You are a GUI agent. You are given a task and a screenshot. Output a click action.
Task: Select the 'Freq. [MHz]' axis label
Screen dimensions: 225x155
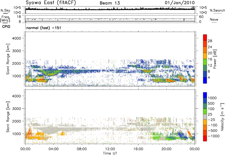tap(5, 19)
